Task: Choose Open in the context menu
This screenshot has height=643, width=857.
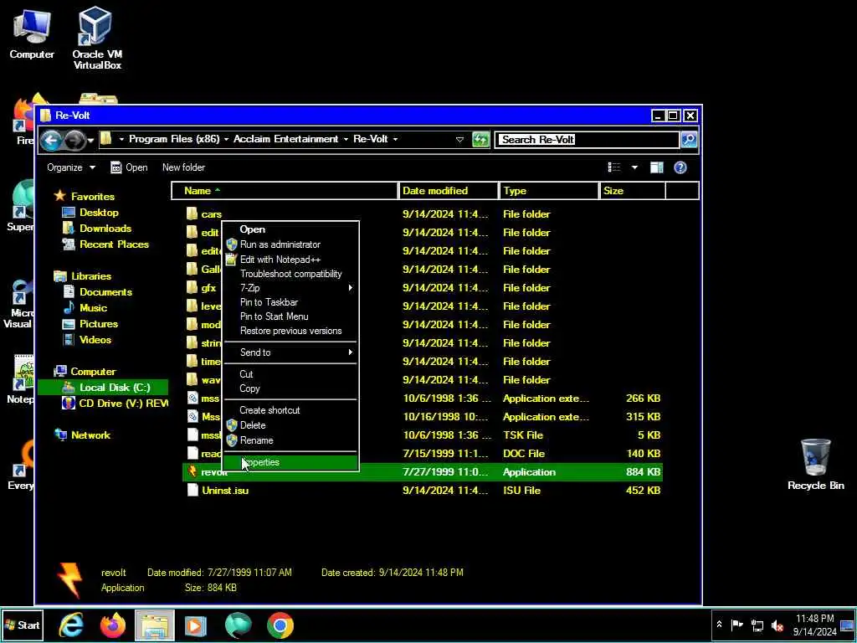Action: pos(290,229)
